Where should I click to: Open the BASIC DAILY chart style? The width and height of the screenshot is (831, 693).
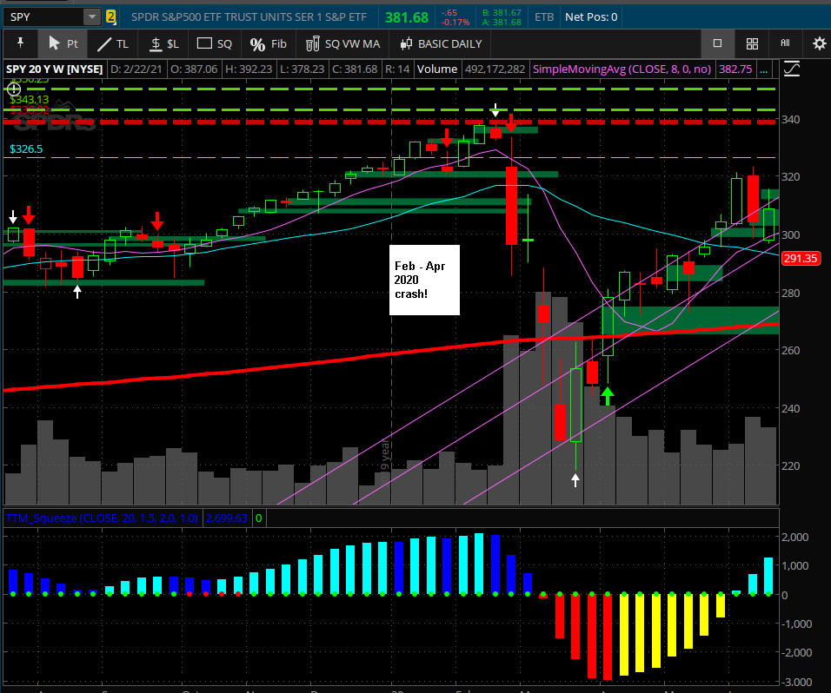pyautogui.click(x=441, y=44)
